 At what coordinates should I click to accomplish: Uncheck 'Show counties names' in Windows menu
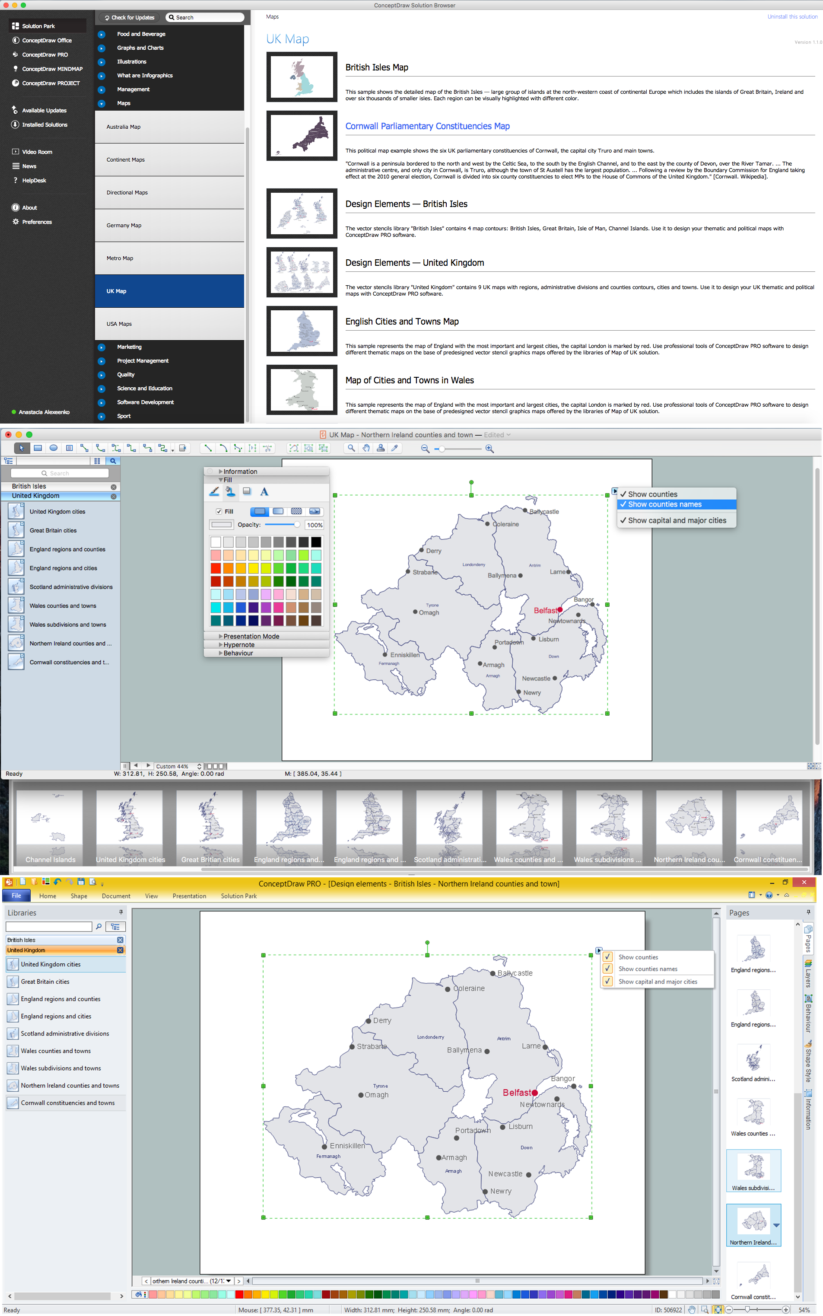[607, 969]
